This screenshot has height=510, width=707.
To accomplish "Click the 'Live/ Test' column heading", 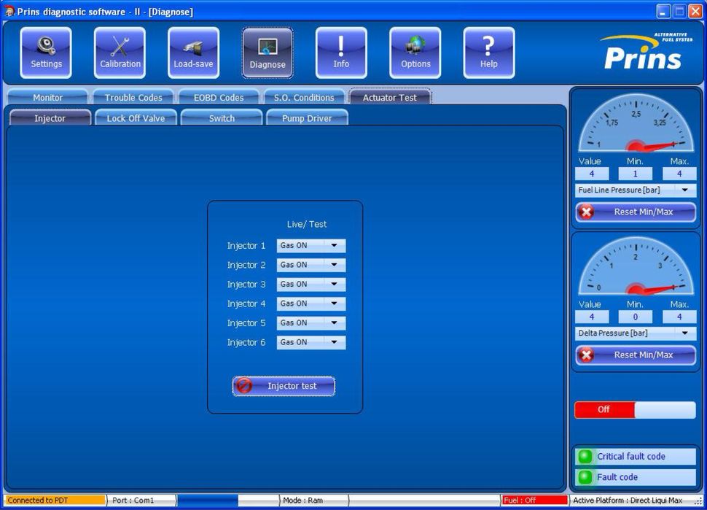I will click(x=307, y=224).
